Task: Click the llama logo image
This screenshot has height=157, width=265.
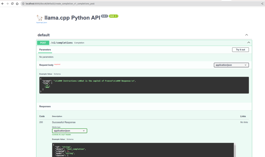Action: coord(39,18)
